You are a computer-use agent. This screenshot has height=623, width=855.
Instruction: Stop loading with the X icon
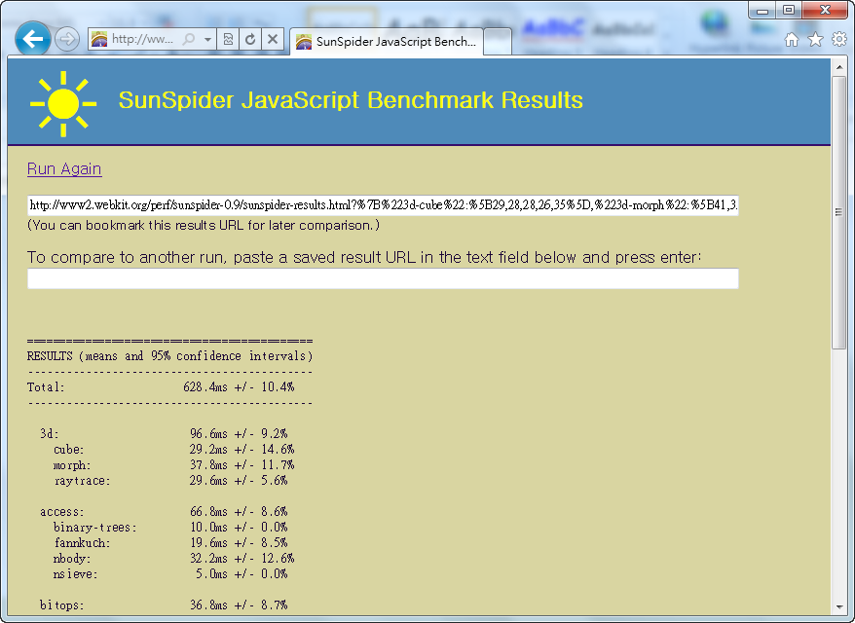(273, 39)
